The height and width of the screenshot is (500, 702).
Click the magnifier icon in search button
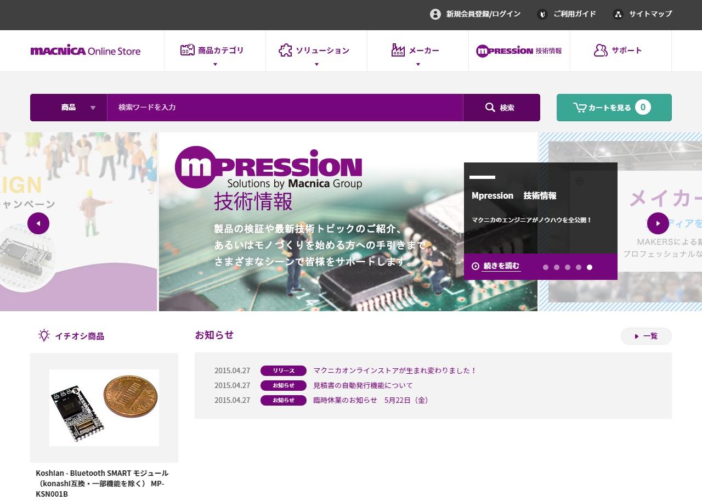pyautogui.click(x=490, y=108)
